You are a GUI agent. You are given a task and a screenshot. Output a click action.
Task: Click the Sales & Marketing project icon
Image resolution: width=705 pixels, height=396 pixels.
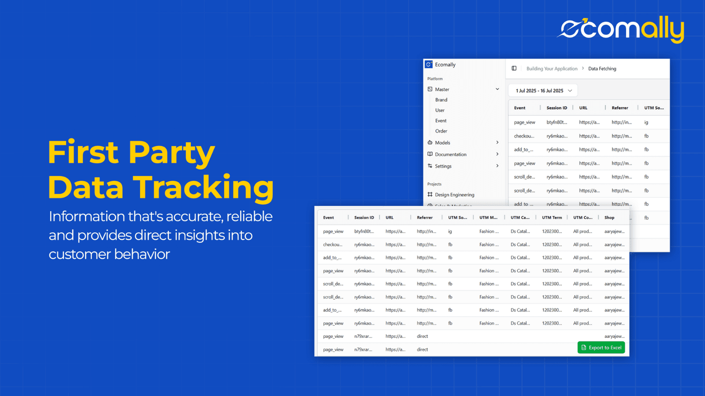tap(430, 205)
